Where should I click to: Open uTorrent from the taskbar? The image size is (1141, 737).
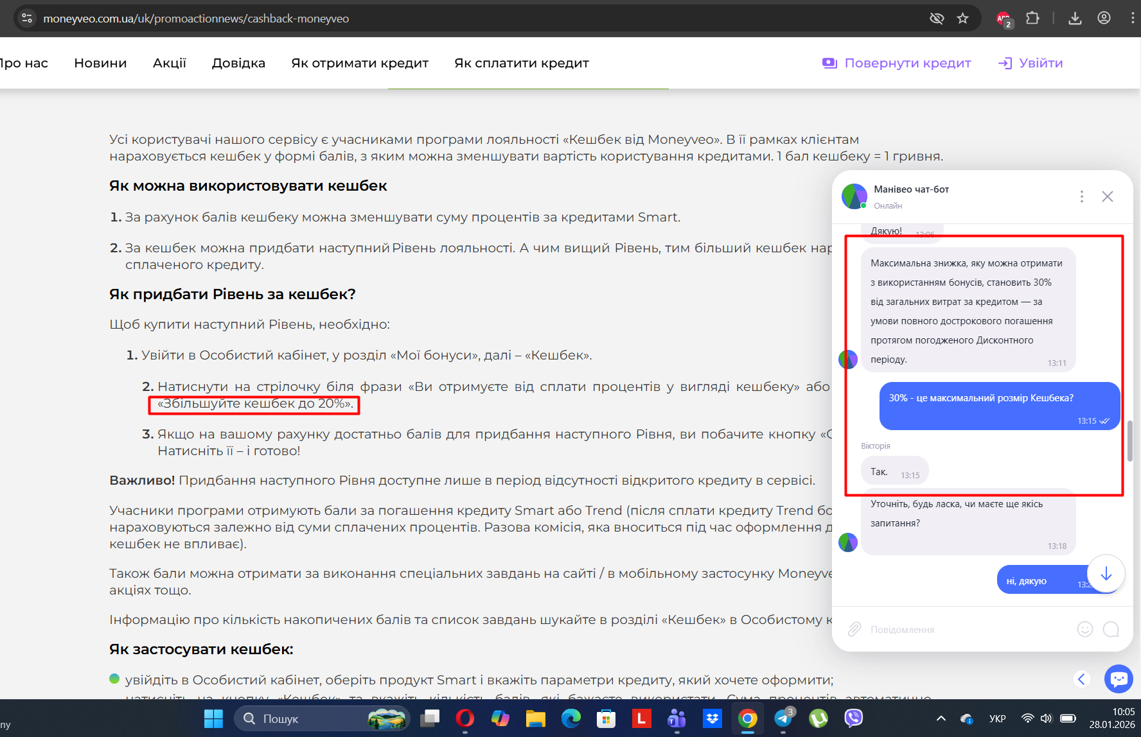[x=818, y=718]
